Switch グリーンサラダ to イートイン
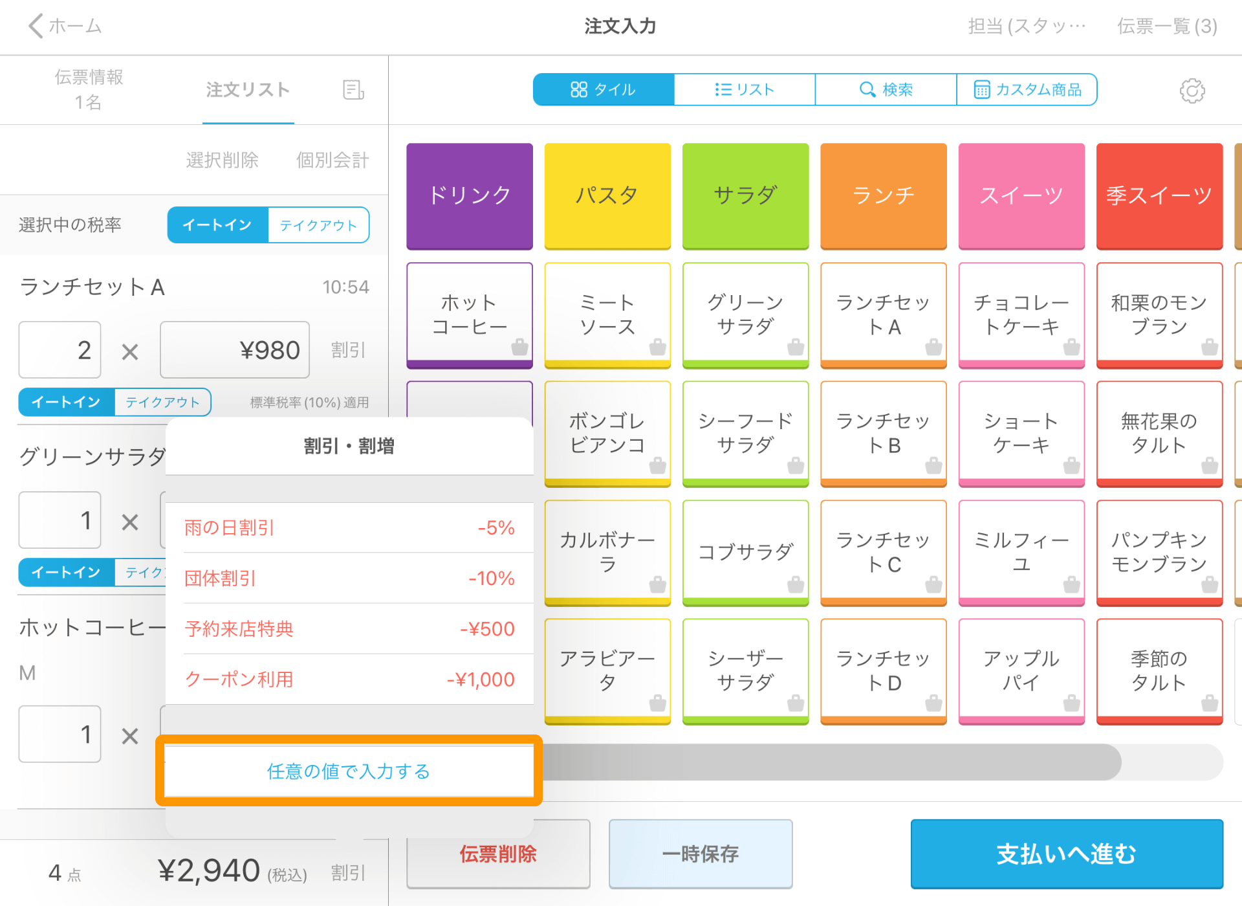This screenshot has width=1242, height=906. 67,572
